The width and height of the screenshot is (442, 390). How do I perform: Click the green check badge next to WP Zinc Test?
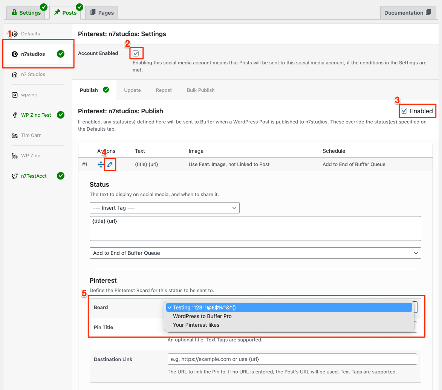[61, 115]
